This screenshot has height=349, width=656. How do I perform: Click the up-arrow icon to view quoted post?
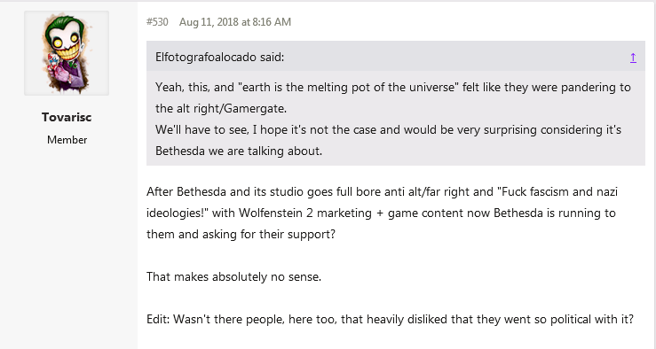pyautogui.click(x=633, y=58)
